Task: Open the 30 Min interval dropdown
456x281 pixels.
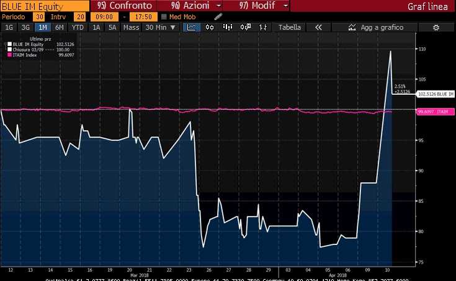Action: 159,27
